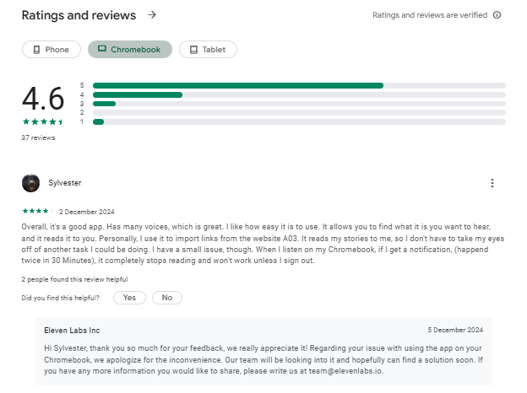The height and width of the screenshot is (393, 527).
Task: Click the laptop icon in Chromebook chip
Action: coord(102,49)
